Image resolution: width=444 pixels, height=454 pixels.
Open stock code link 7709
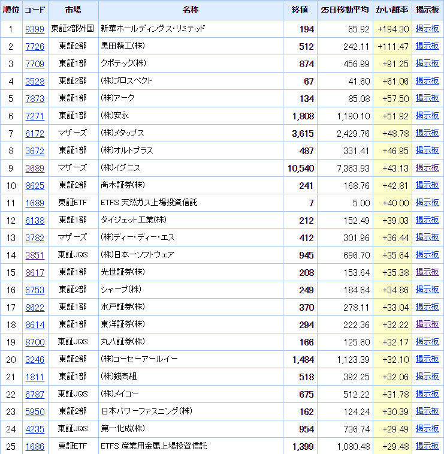point(35,64)
